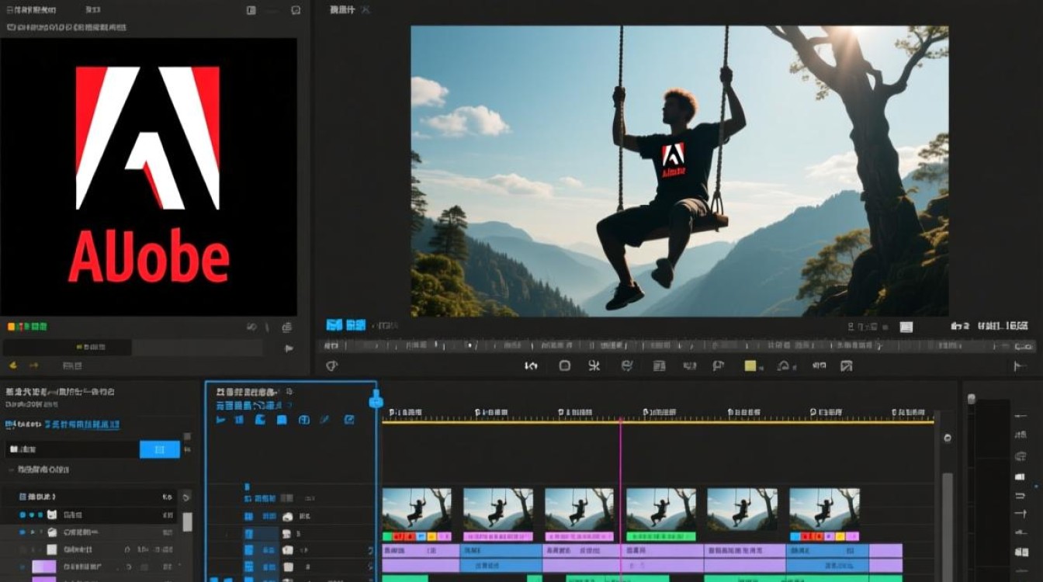Click the blue handle atop the timeline header panel

376,400
